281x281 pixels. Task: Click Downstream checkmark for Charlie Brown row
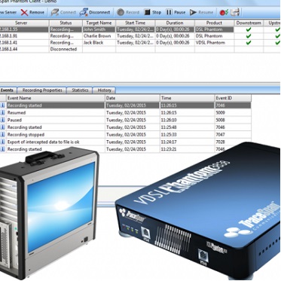pyautogui.click(x=249, y=36)
